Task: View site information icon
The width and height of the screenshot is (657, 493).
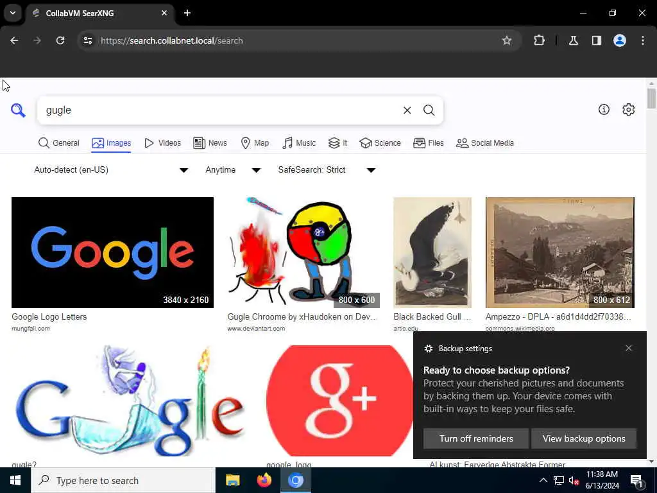Action: [x=88, y=40]
